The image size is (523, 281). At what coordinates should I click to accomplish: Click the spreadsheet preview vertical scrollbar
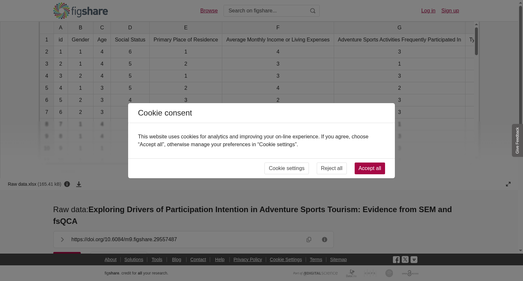(477, 90)
